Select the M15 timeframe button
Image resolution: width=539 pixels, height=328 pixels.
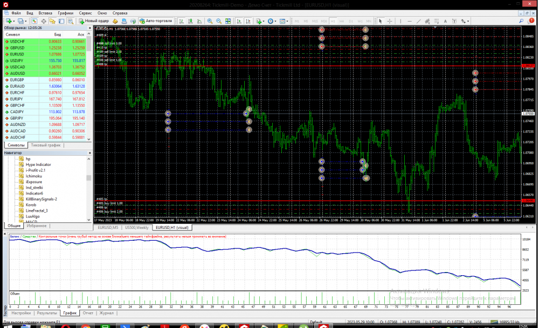[x=315, y=21]
